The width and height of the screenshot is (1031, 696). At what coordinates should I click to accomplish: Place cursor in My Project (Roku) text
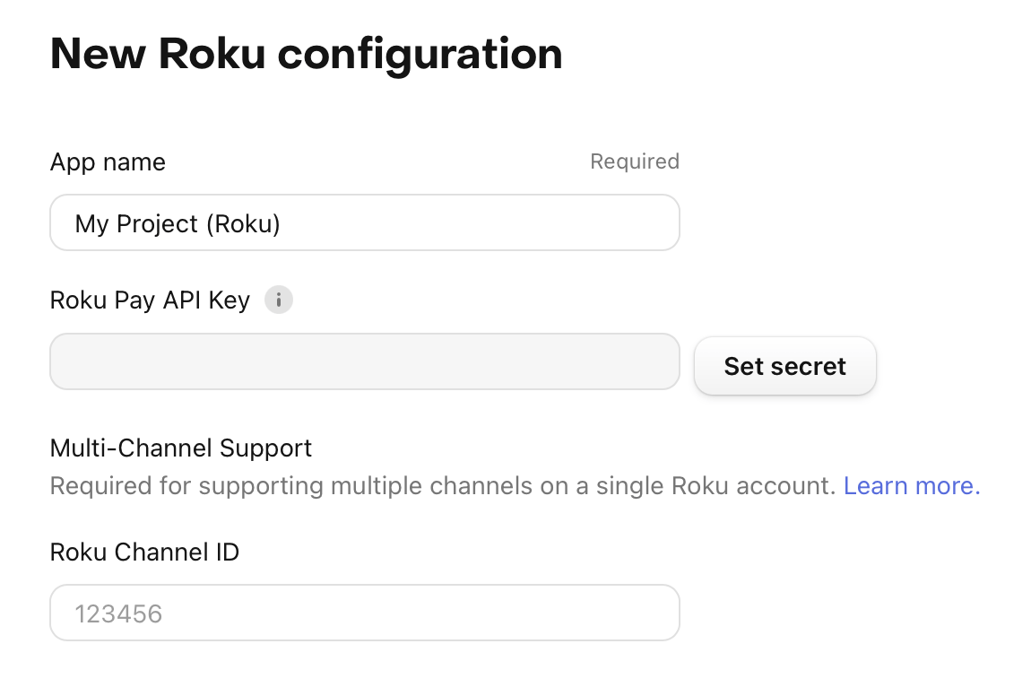click(178, 223)
